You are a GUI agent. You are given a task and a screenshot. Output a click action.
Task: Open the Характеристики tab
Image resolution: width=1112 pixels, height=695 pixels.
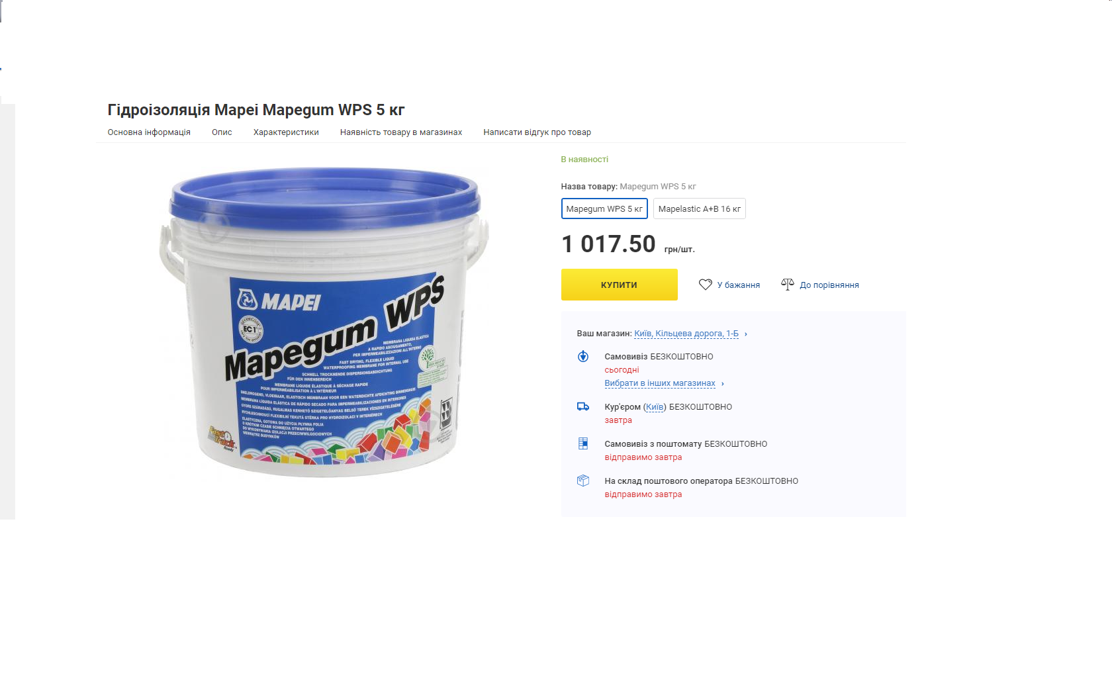[x=286, y=132]
